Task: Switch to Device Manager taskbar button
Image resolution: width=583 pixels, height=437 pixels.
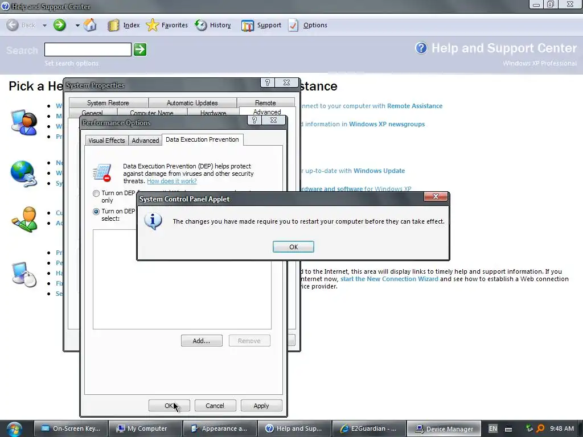Action: (444, 428)
